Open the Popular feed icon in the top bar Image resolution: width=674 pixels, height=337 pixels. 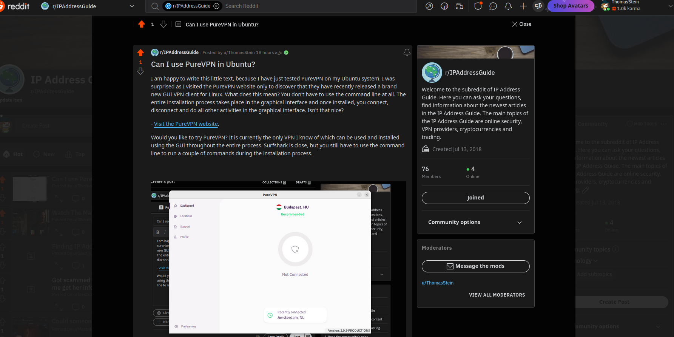(429, 6)
